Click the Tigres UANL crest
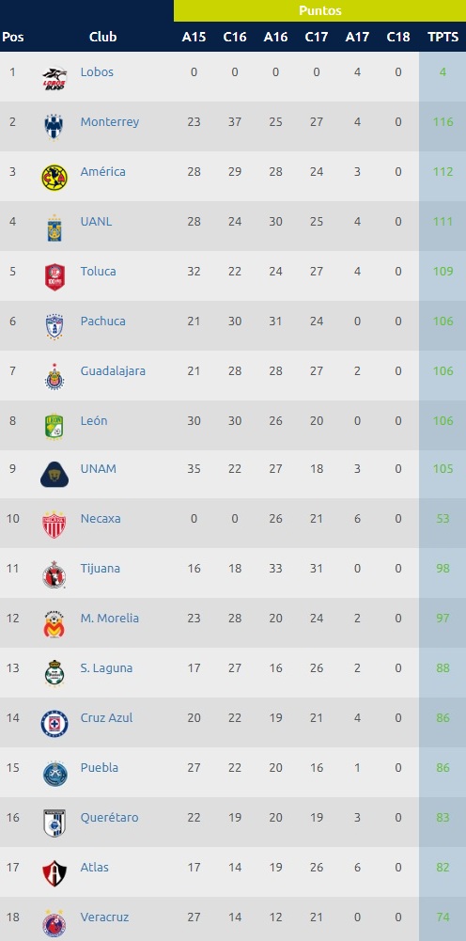466x941 pixels. (54, 227)
